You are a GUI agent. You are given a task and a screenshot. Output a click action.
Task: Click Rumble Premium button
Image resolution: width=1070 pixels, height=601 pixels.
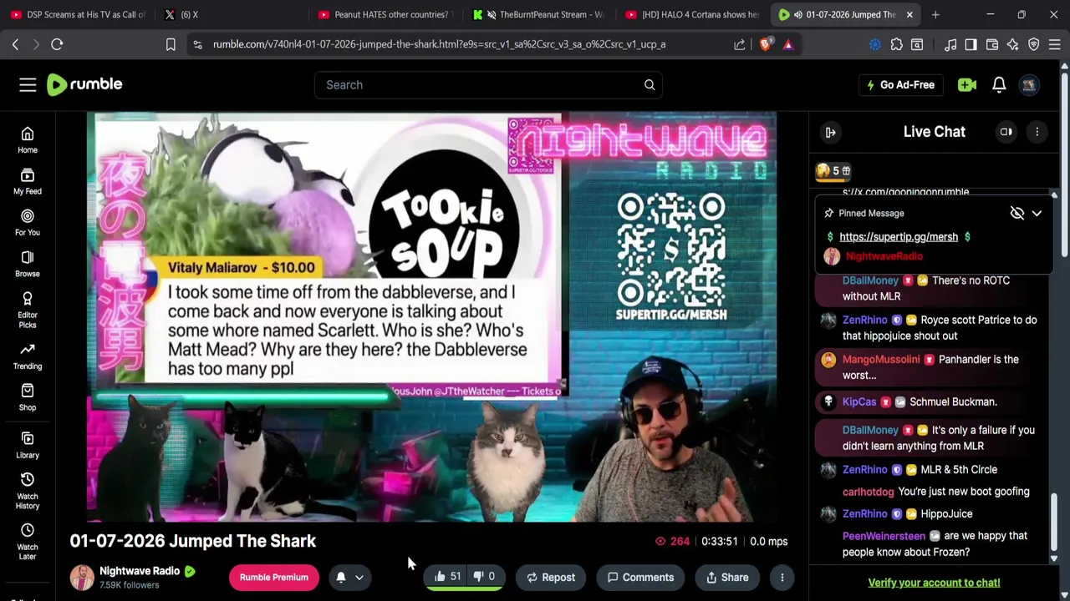point(274,577)
